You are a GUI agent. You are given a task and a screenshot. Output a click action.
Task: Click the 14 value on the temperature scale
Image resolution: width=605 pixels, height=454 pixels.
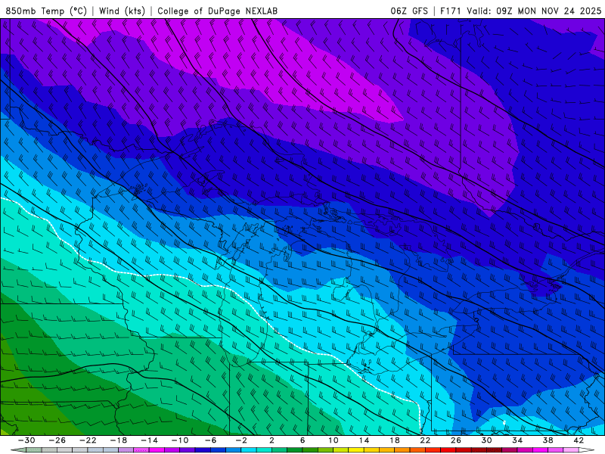click(364, 440)
